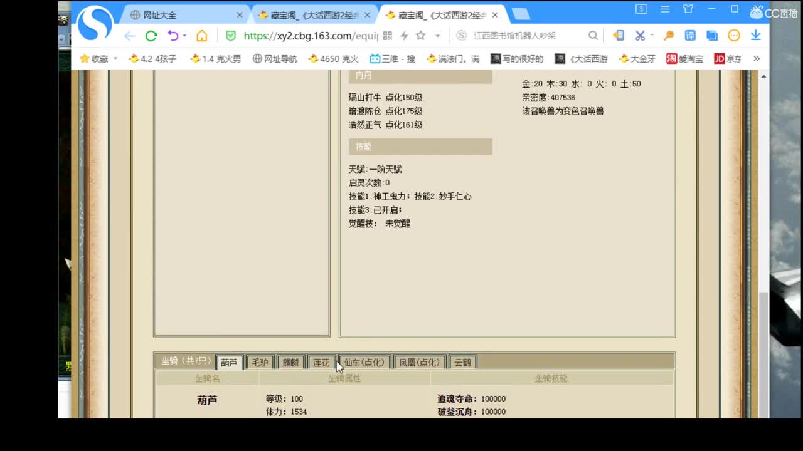Viewport: 803px width, 451px height.
Task: Expand the dropdown arrow beside scissors icon
Action: point(652,36)
